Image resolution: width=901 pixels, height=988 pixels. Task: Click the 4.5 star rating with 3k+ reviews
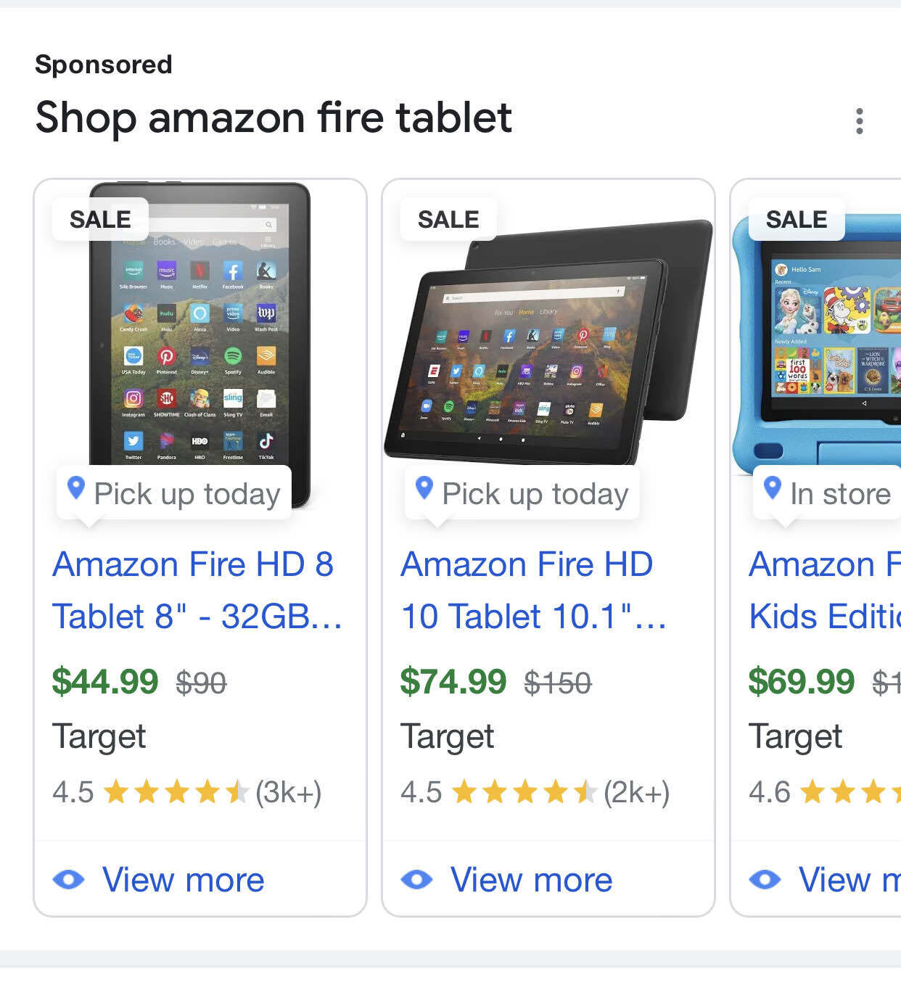186,792
